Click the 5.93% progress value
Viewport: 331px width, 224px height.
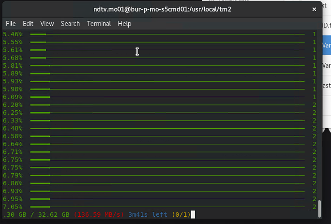click(x=13, y=81)
